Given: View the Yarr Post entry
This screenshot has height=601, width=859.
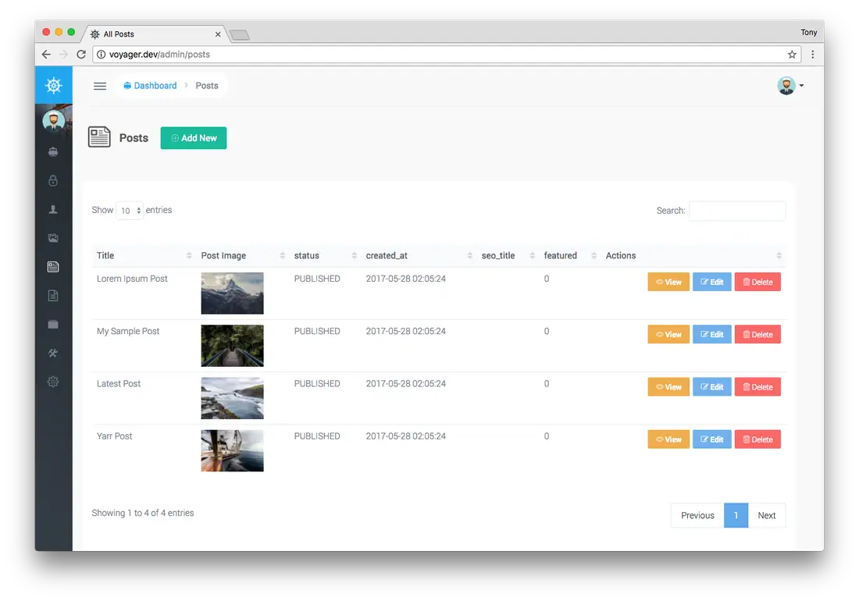Looking at the screenshot, I should point(668,439).
